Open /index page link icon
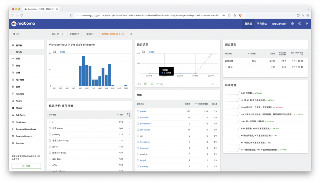The image size is (320, 183). click(x=138, y=111)
